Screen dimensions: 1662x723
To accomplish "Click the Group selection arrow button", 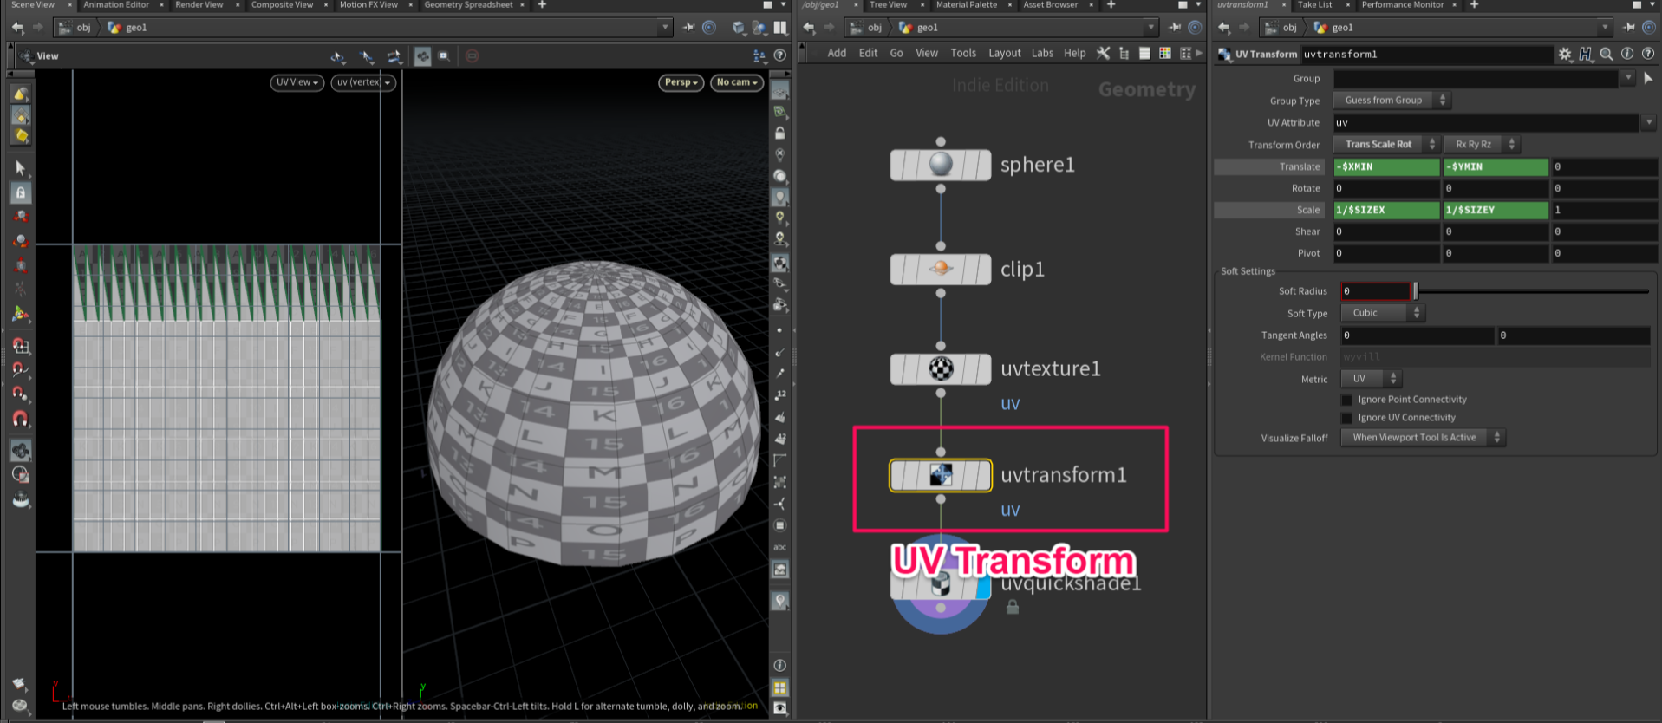I will [1648, 78].
